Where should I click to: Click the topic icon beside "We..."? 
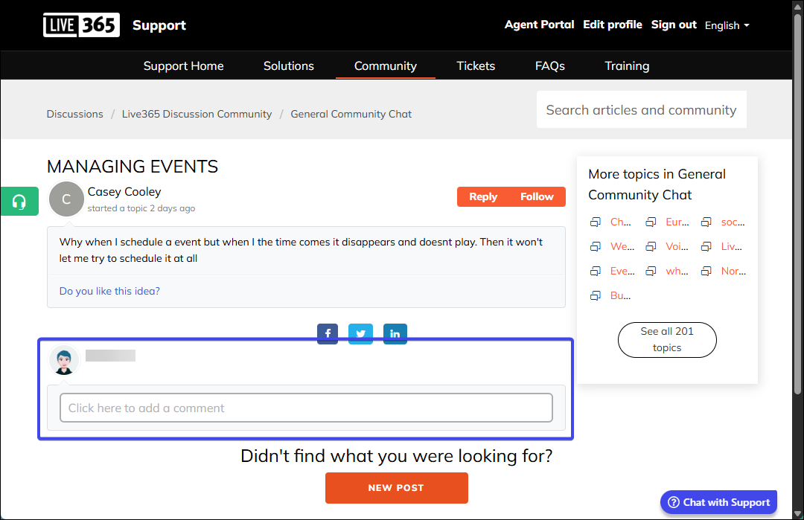pyautogui.click(x=596, y=246)
